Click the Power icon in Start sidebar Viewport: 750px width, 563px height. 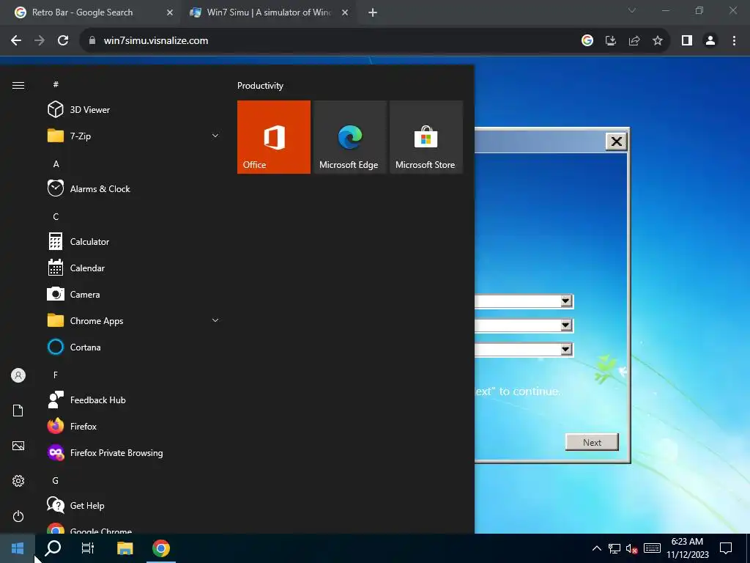(18, 516)
